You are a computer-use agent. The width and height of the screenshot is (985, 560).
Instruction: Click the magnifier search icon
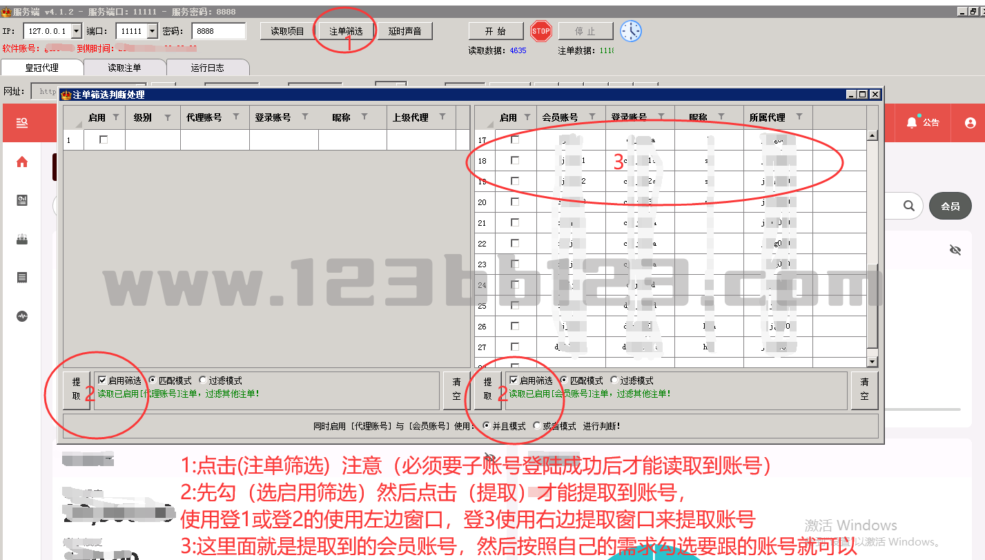[909, 206]
